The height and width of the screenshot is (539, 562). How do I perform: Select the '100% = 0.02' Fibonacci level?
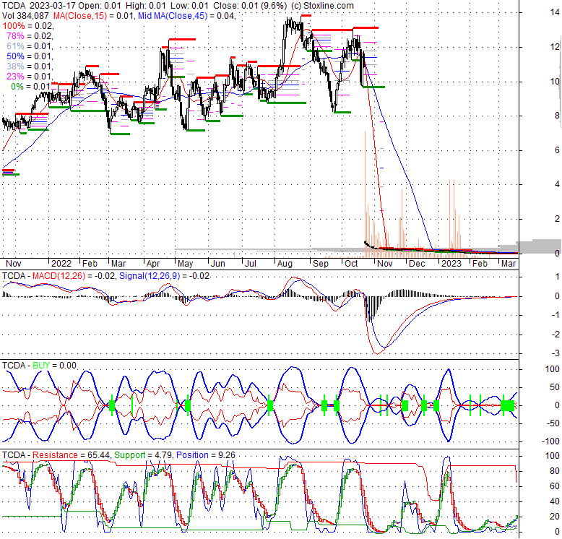pyautogui.click(x=28, y=26)
